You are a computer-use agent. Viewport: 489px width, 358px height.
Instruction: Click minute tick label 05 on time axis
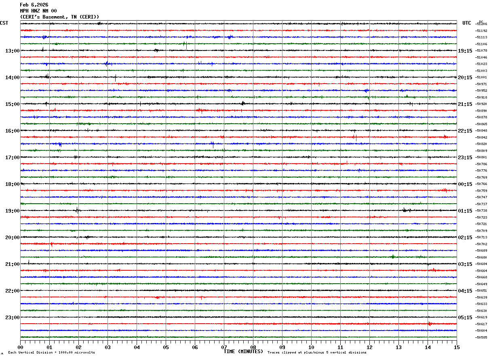tap(166, 347)
